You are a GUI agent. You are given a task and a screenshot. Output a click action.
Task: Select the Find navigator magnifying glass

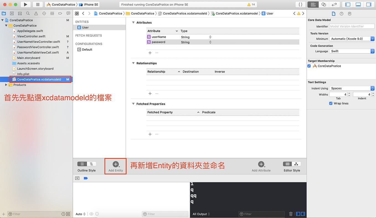coord(28,13)
